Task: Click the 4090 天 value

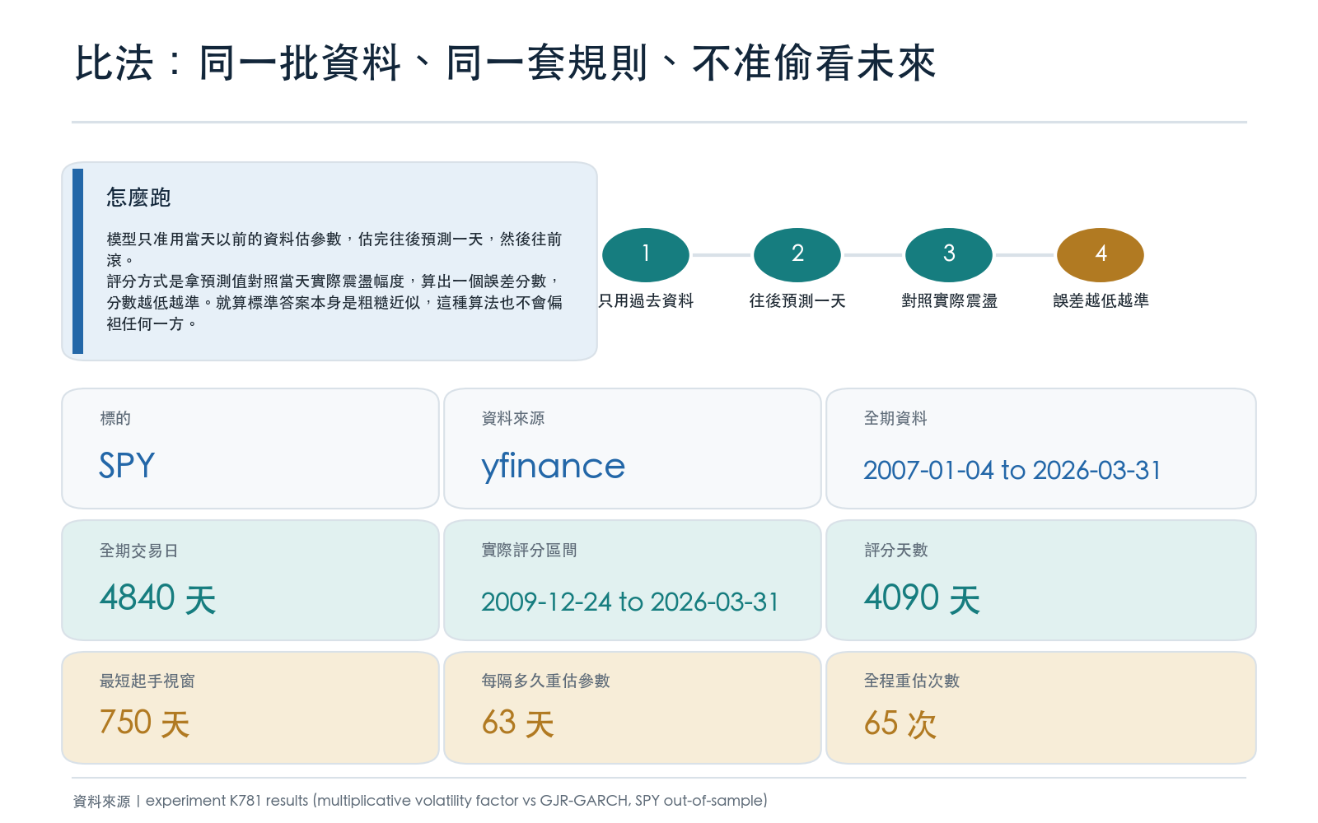Action: 922,598
